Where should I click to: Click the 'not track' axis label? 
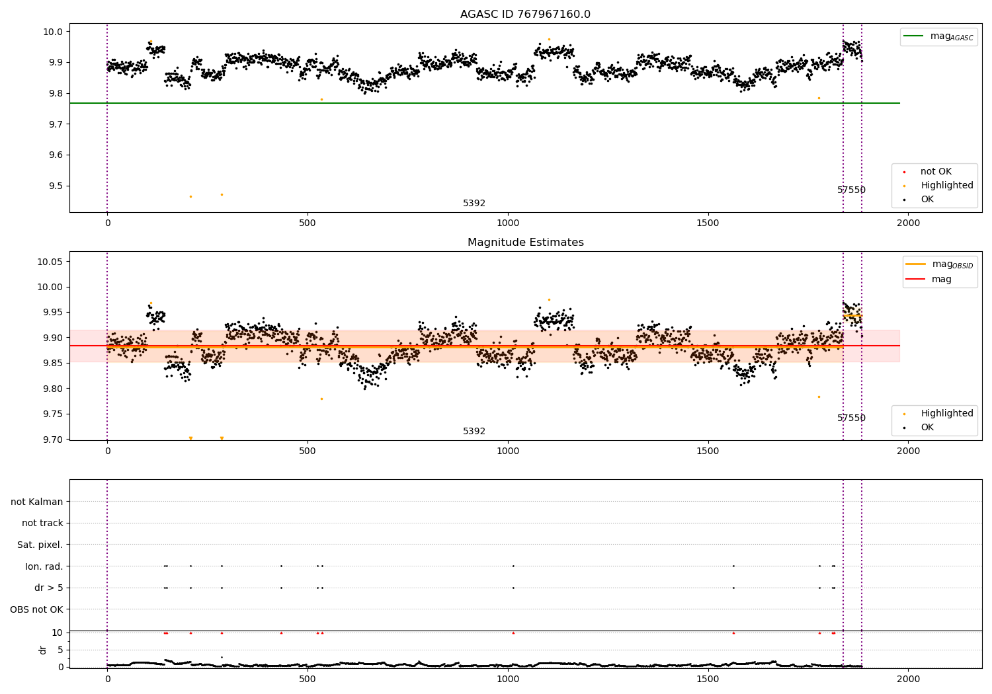click(42, 523)
